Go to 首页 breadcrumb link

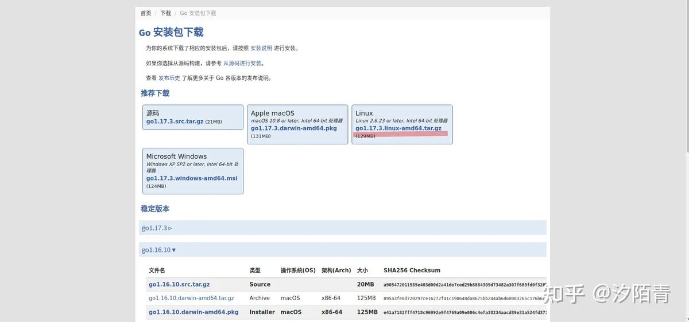(x=146, y=13)
